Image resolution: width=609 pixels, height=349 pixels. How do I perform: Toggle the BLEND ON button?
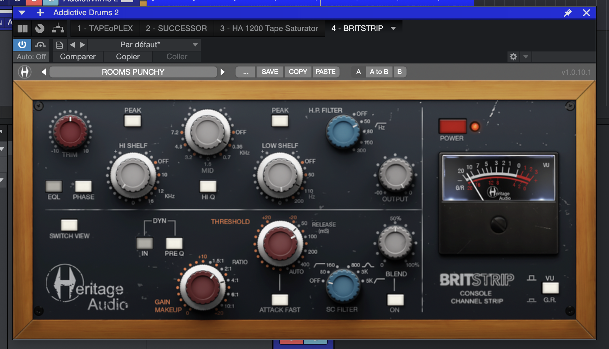395,300
